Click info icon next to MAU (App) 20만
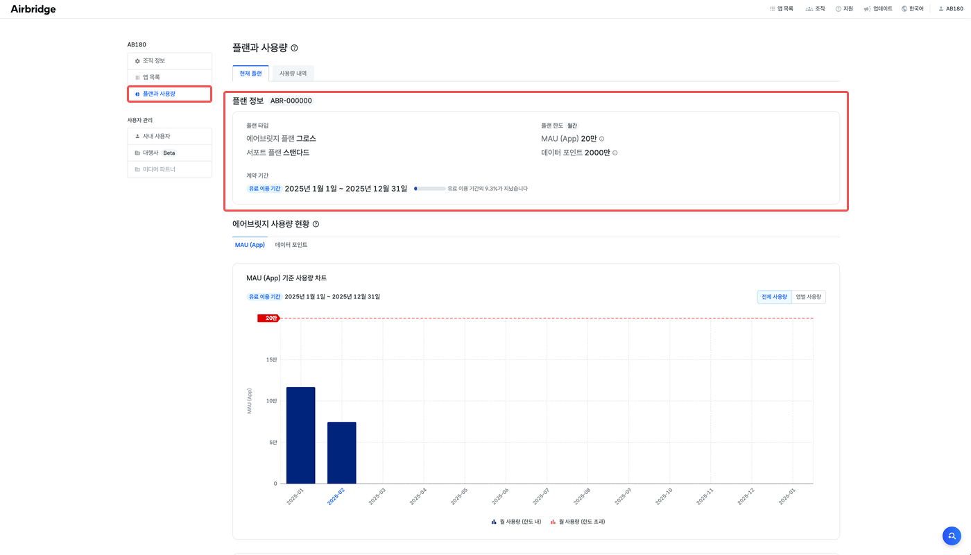 [x=601, y=139]
